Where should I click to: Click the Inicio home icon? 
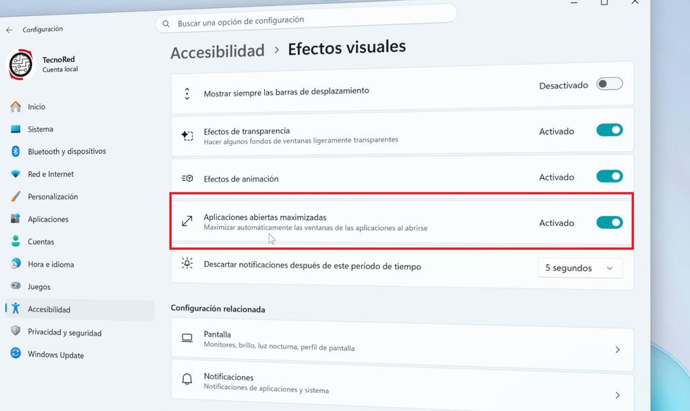tap(15, 106)
